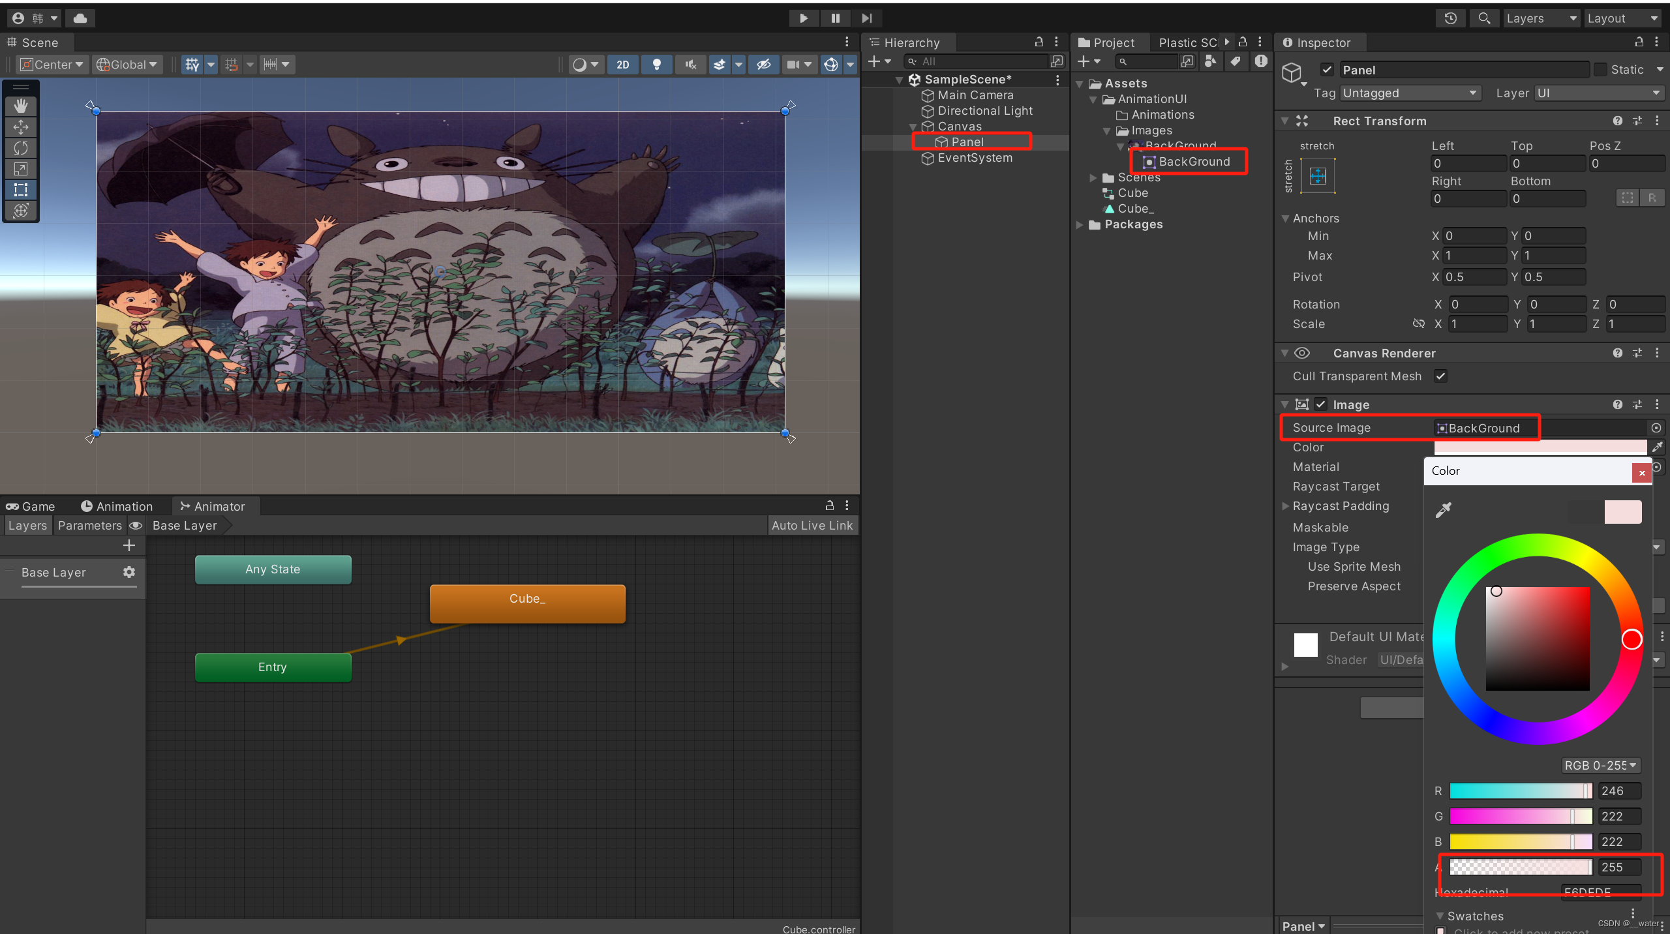Open the Layers tab in Animator
This screenshot has width=1670, height=934.
(27, 526)
